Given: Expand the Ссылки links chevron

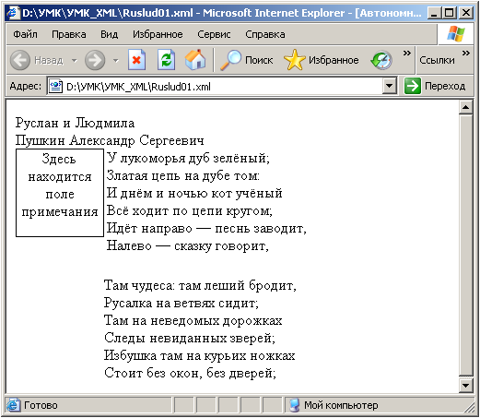Looking at the screenshot, I should point(466,54).
